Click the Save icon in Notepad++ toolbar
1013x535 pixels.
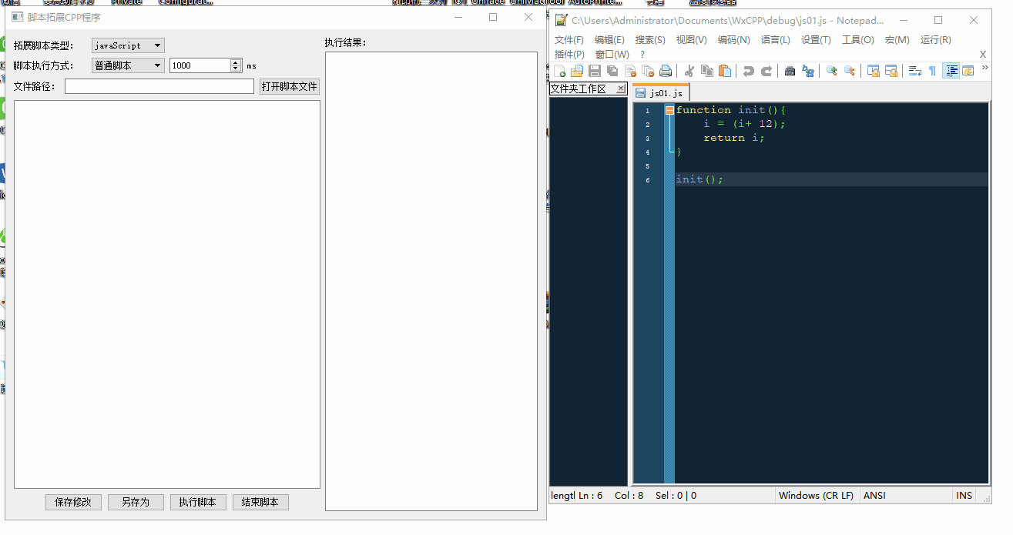coord(593,71)
